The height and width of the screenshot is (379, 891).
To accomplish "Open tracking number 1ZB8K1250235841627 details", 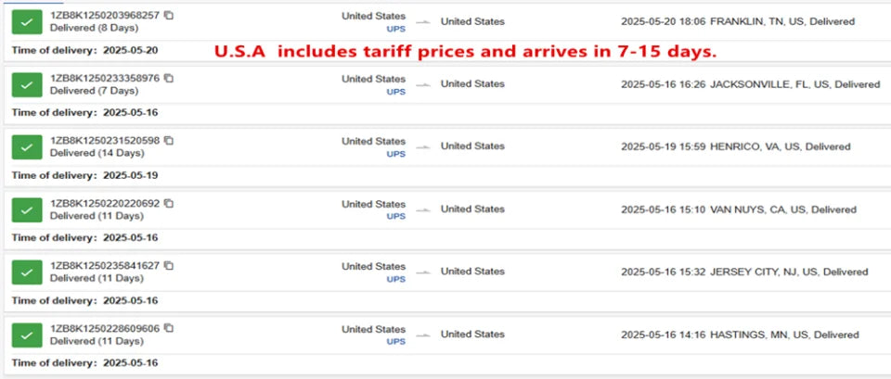I will pyautogui.click(x=105, y=266).
